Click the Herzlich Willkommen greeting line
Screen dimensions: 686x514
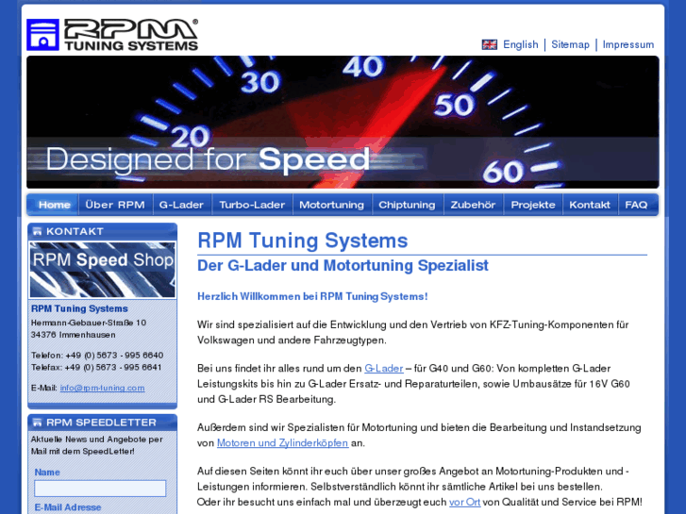pyautogui.click(x=312, y=296)
